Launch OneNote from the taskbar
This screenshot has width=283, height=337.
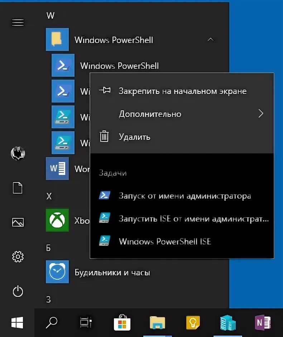(x=263, y=322)
